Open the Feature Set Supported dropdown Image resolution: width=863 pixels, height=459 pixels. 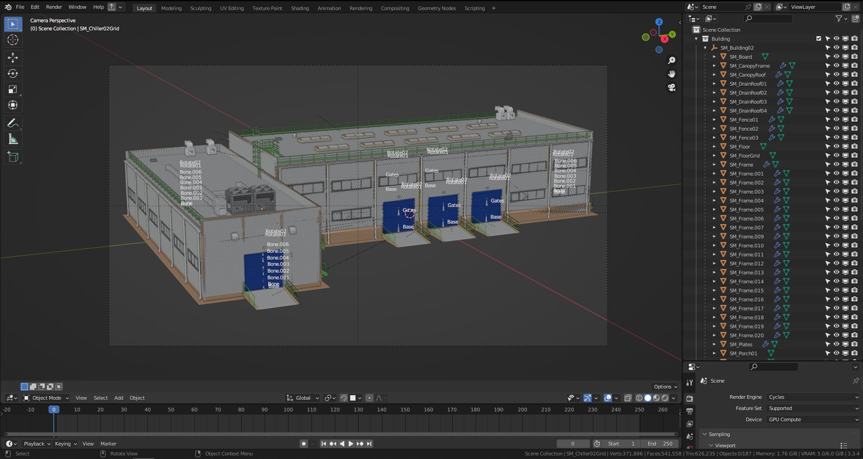pyautogui.click(x=813, y=408)
